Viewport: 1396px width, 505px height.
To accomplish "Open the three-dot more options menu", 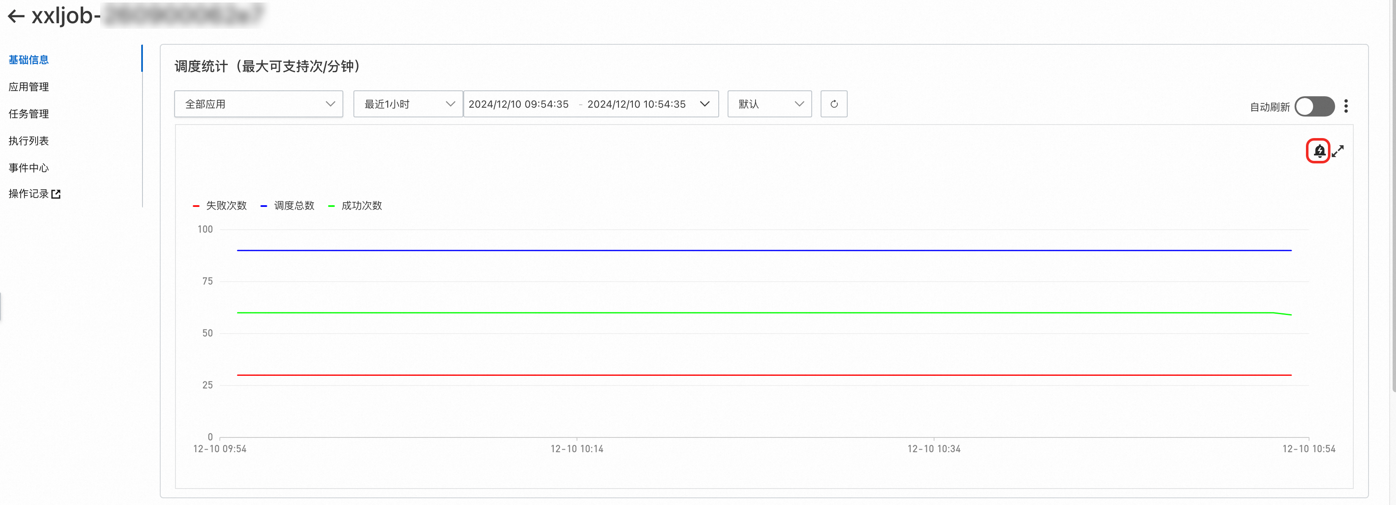I will coord(1346,106).
